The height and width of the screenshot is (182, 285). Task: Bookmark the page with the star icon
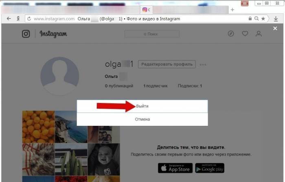click(263, 19)
